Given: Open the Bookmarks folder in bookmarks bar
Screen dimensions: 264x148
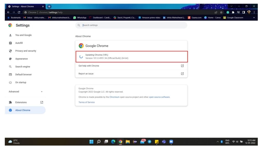Looking at the screenshot, I should pyautogui.click(x=14, y=18).
